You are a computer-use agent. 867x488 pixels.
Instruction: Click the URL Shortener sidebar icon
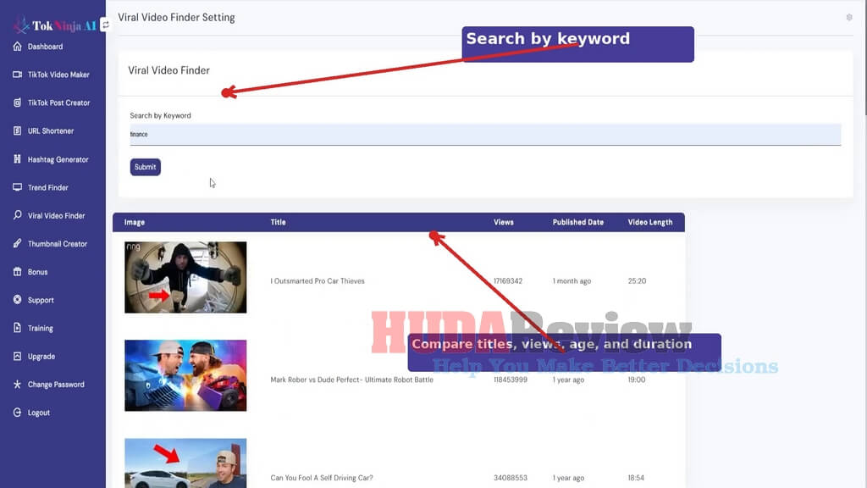click(x=17, y=130)
